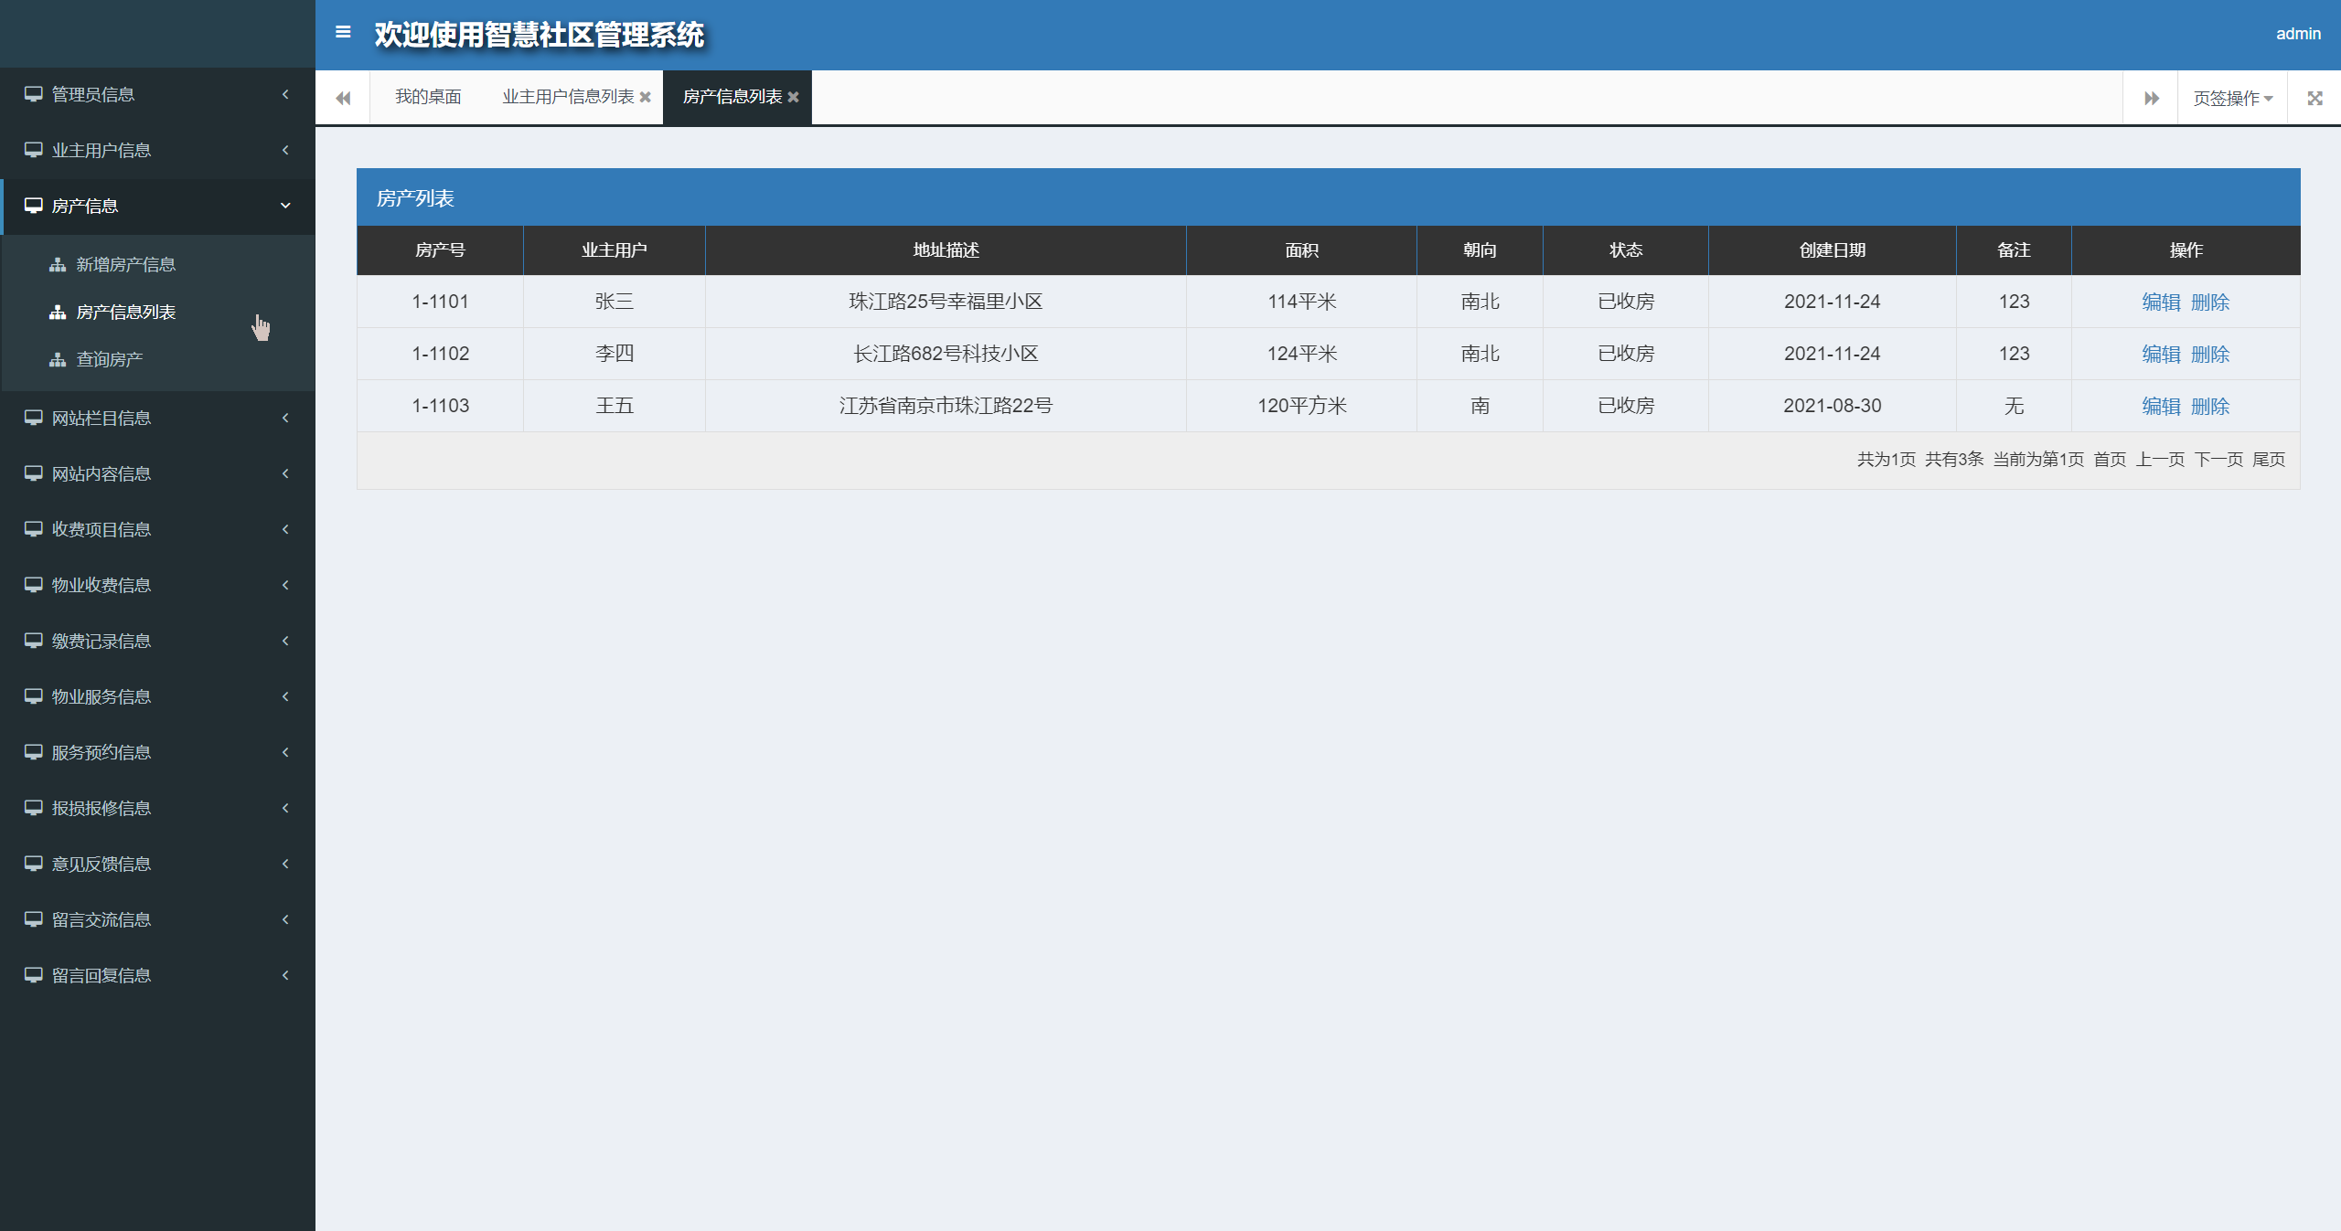Toggle the sidebar hamburger menu icon

point(343,32)
